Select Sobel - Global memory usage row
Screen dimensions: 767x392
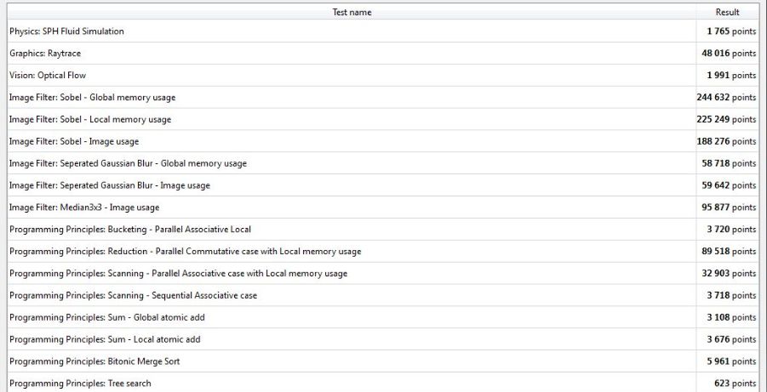coord(92,98)
